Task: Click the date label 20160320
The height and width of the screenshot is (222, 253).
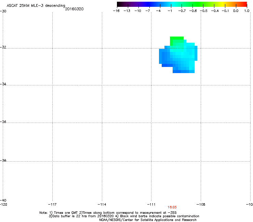Action: pyautogui.click(x=74, y=9)
